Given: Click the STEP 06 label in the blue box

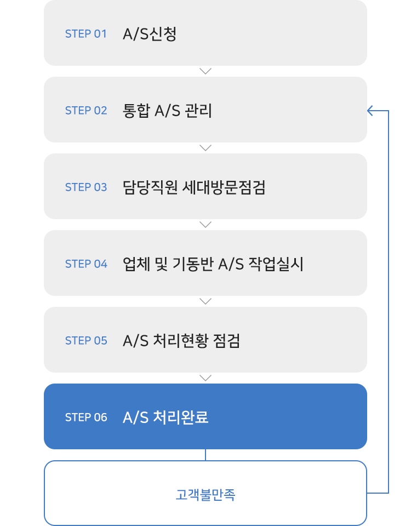Looking at the screenshot, I should 86,418.
